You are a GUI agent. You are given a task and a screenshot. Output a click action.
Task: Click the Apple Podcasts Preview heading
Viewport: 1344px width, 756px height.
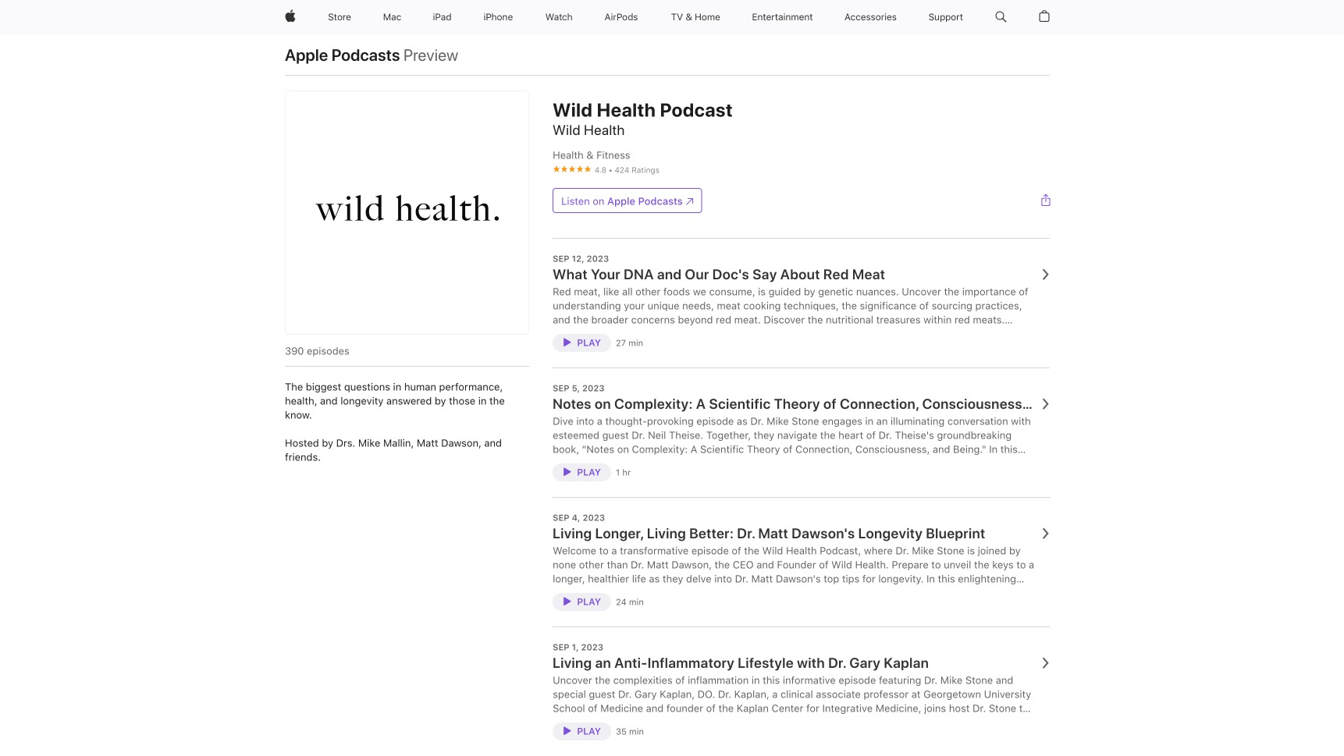[x=372, y=55]
